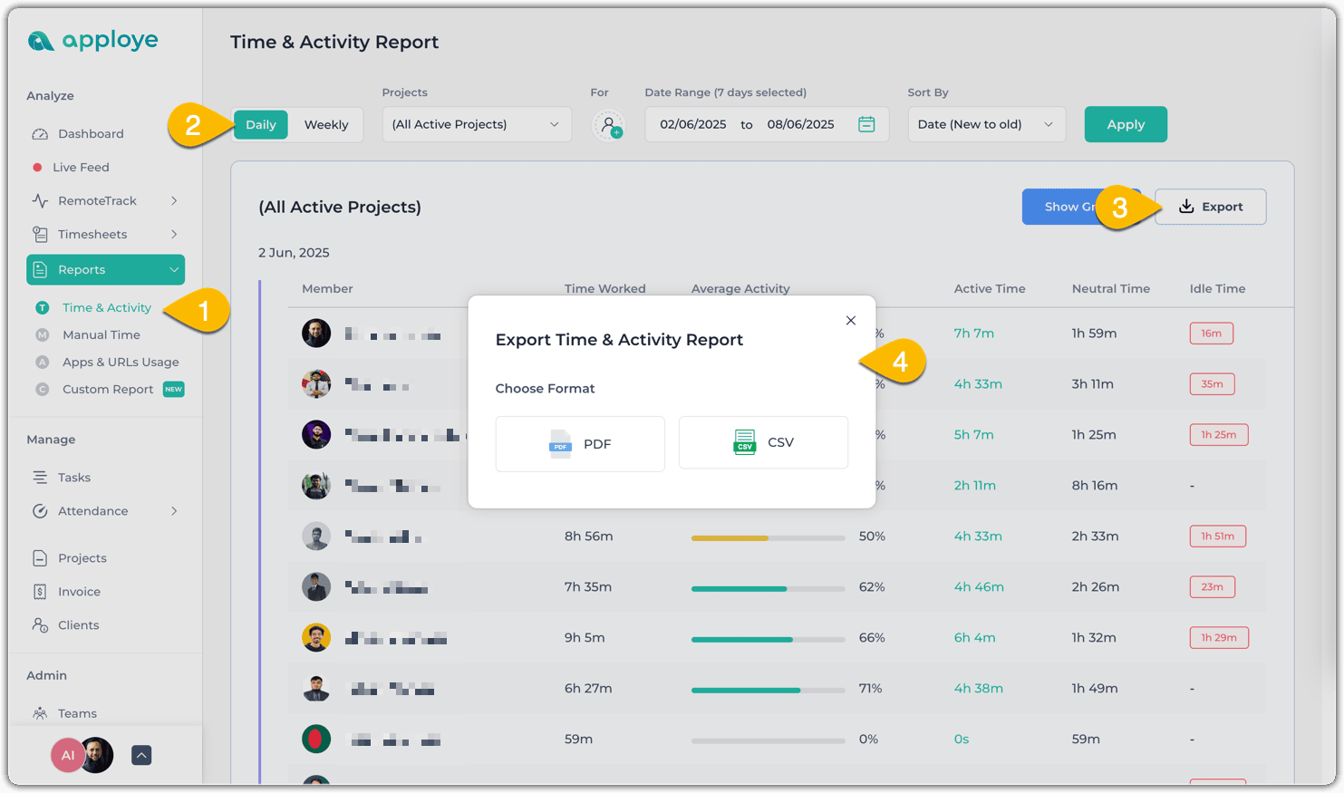Expand the RemoteTrack submenu chevron
This screenshot has height=793, width=1344.
coord(174,201)
